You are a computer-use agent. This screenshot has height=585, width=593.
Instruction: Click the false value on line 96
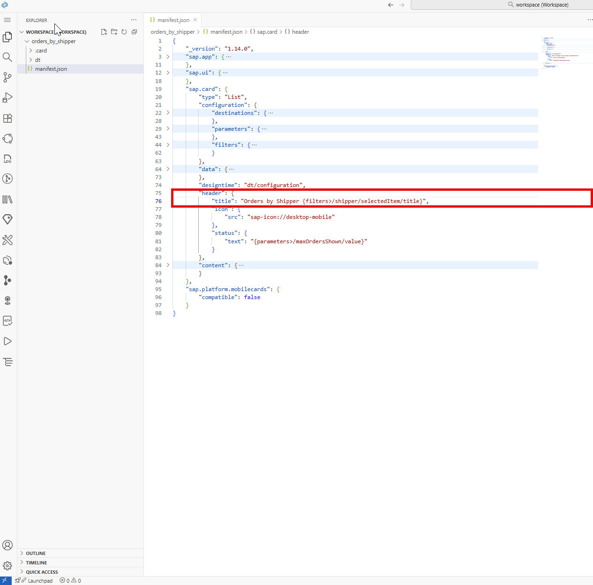tap(252, 297)
